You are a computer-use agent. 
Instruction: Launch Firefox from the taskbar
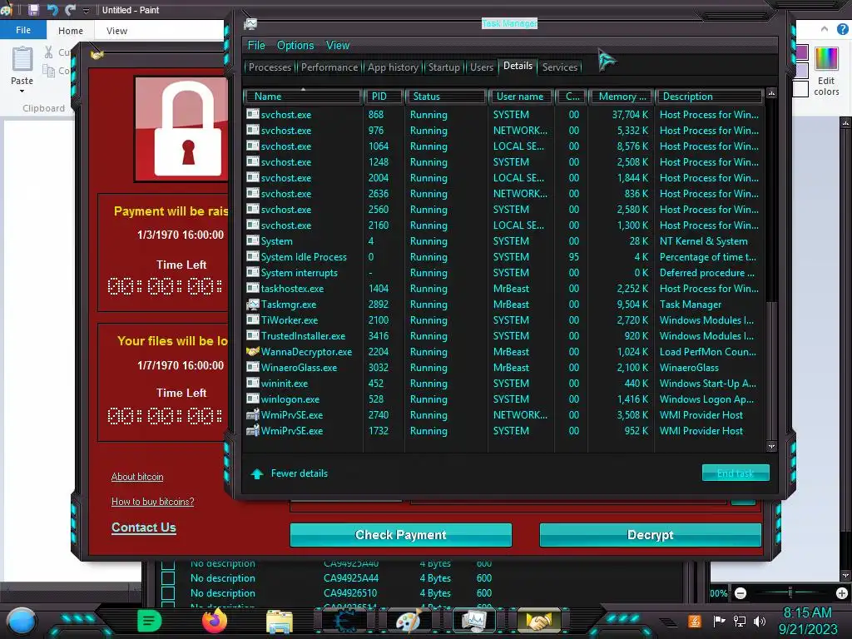point(215,621)
